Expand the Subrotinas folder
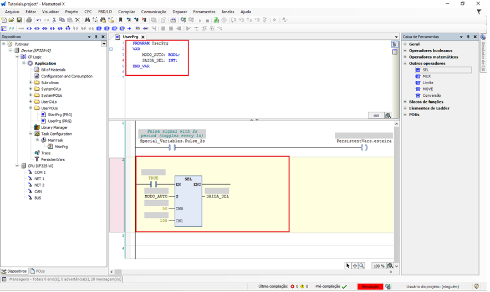The image size is (490, 292). pos(30,82)
